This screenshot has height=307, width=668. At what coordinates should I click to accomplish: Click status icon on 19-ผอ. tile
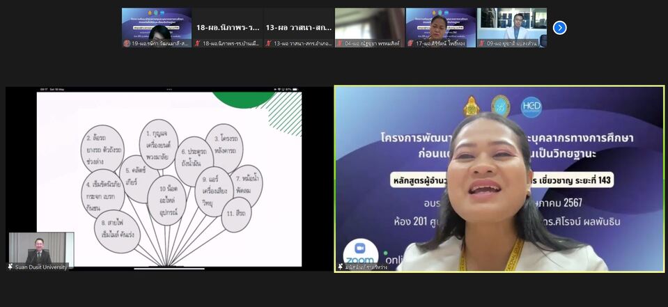[x=127, y=43]
